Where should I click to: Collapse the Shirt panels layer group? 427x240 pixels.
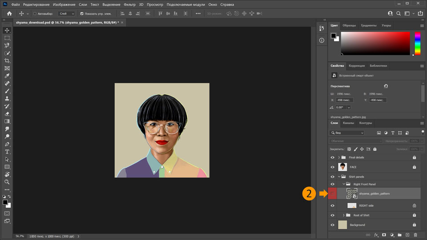pyautogui.click(x=339, y=176)
